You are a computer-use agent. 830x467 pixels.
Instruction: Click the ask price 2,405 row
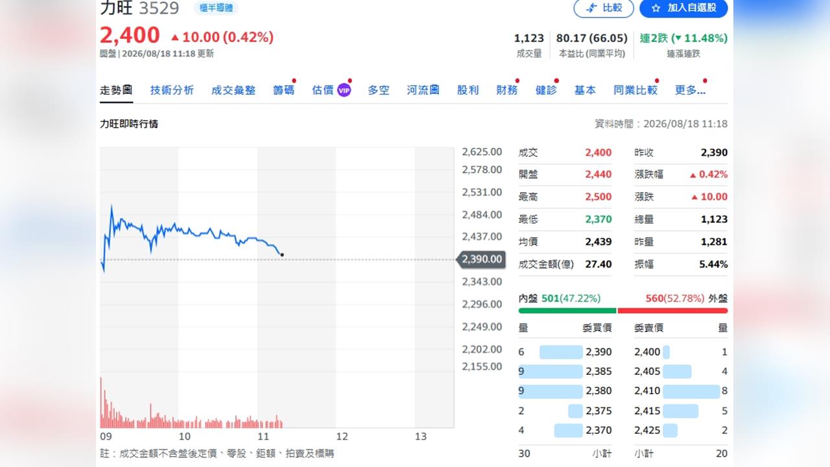point(681,372)
